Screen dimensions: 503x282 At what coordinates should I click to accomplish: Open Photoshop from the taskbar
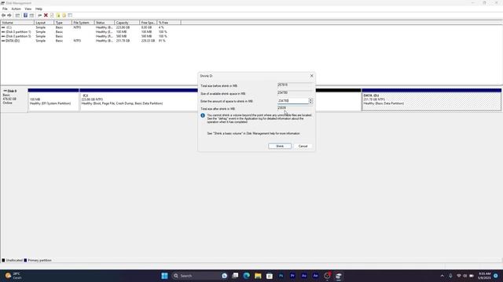tap(281, 276)
